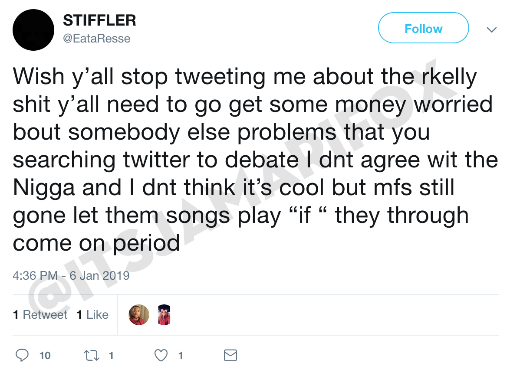The width and height of the screenshot is (520, 379).
Task: View the second liker's profile photo
Action: tap(164, 315)
